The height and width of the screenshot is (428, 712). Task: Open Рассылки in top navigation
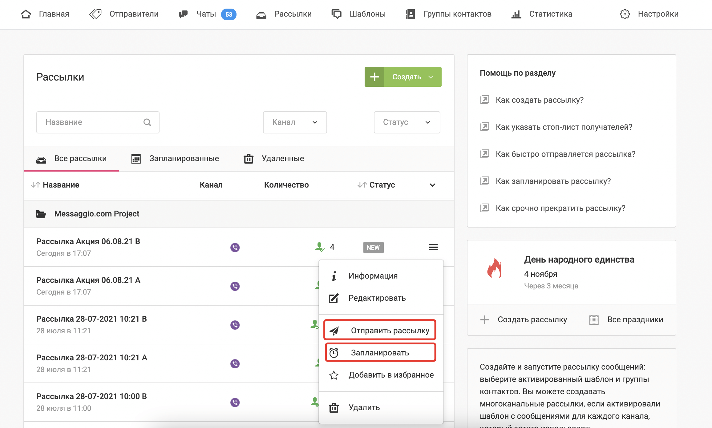point(284,14)
